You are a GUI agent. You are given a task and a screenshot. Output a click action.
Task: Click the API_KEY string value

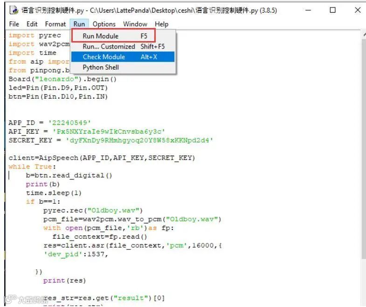point(109,131)
